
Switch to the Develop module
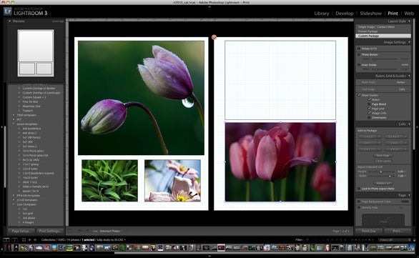(345, 14)
